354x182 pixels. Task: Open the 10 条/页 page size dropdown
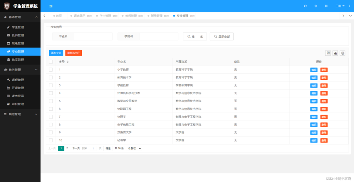click(134, 148)
